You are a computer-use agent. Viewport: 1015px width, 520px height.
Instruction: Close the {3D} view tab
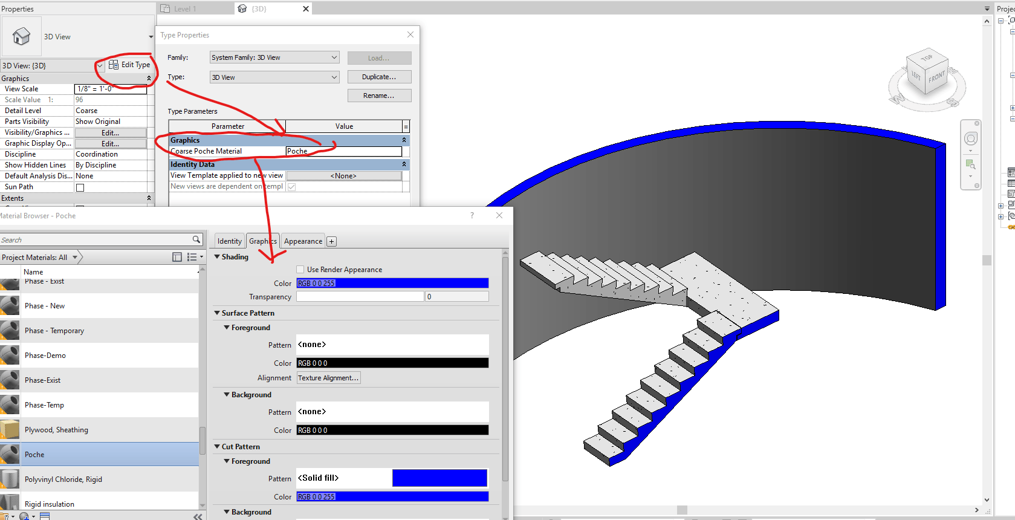[306, 8]
